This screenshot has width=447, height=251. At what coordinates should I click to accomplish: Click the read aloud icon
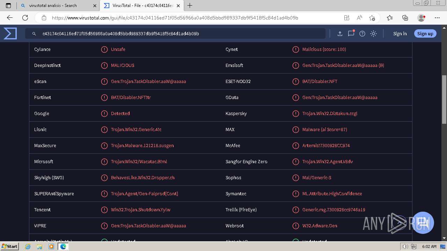tap(359, 18)
